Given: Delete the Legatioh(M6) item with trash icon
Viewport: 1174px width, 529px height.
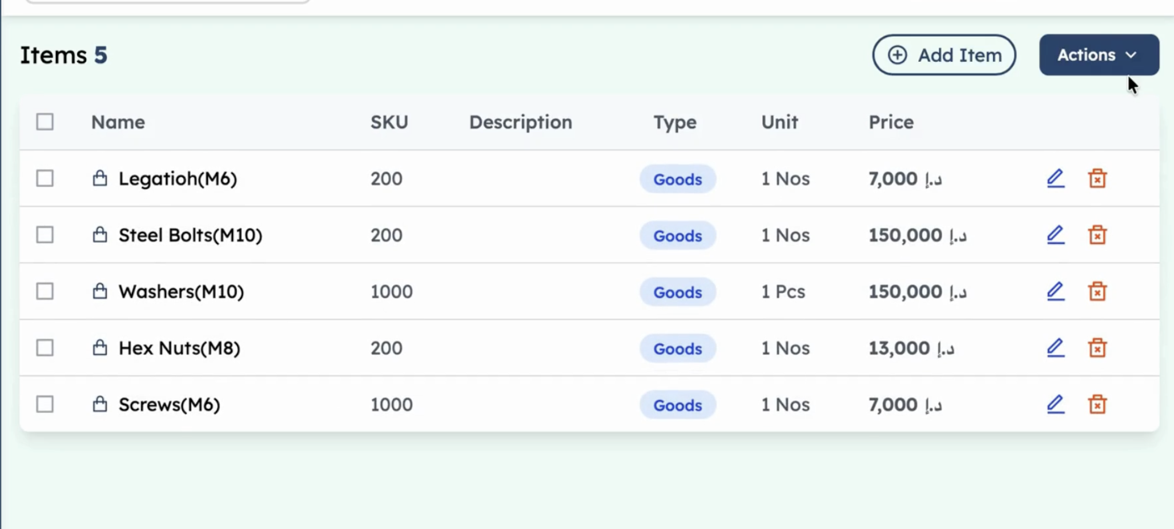Looking at the screenshot, I should pos(1097,178).
